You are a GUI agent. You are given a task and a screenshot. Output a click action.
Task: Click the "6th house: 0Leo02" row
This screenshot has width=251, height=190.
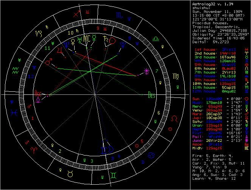point(221,69)
